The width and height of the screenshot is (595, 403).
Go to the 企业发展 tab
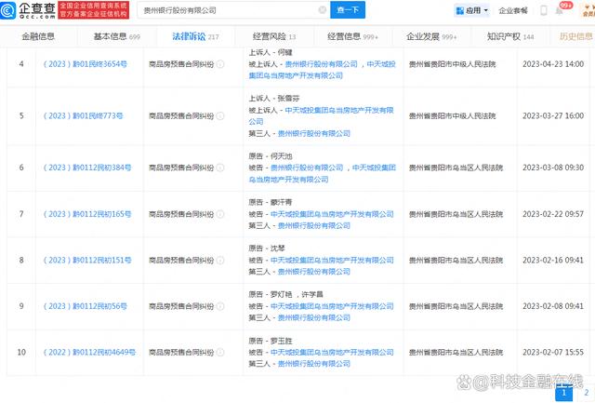click(x=431, y=36)
